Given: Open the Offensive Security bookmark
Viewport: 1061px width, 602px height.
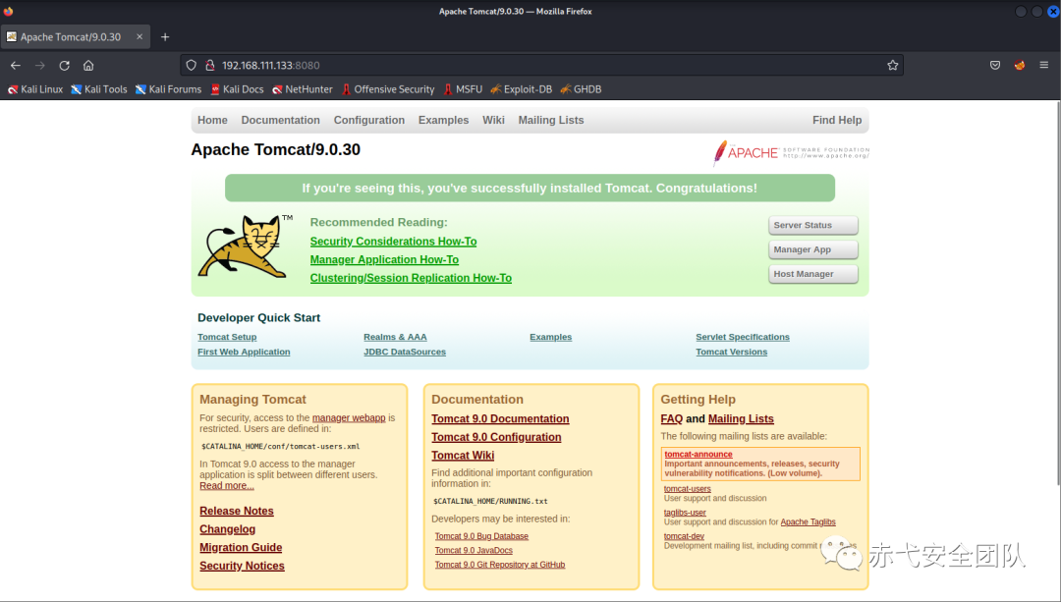Looking at the screenshot, I should (x=388, y=89).
